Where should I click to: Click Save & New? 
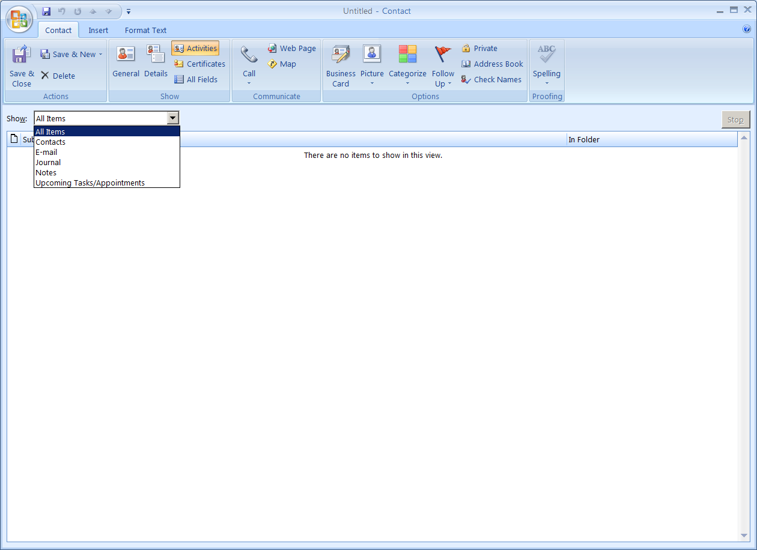coord(68,54)
